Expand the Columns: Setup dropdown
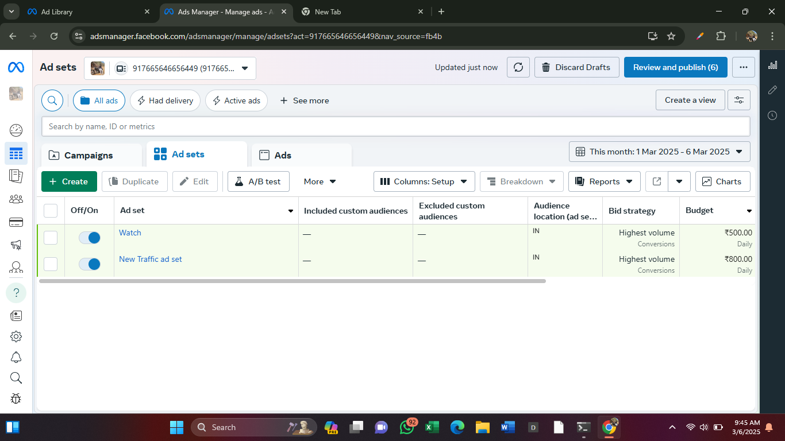Image resolution: width=785 pixels, height=441 pixels. pos(424,181)
